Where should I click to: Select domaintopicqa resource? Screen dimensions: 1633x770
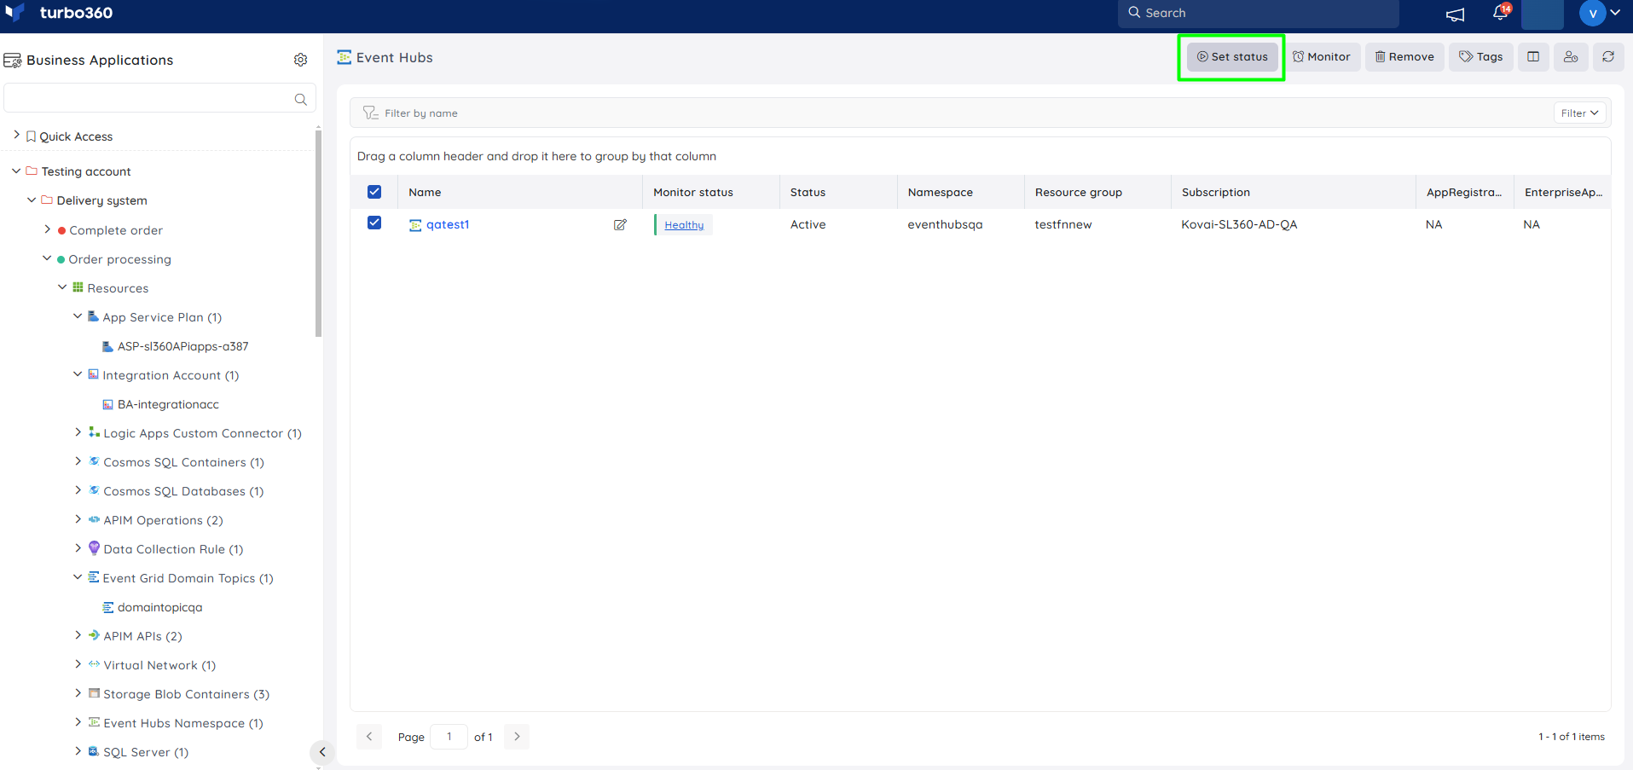point(159,607)
